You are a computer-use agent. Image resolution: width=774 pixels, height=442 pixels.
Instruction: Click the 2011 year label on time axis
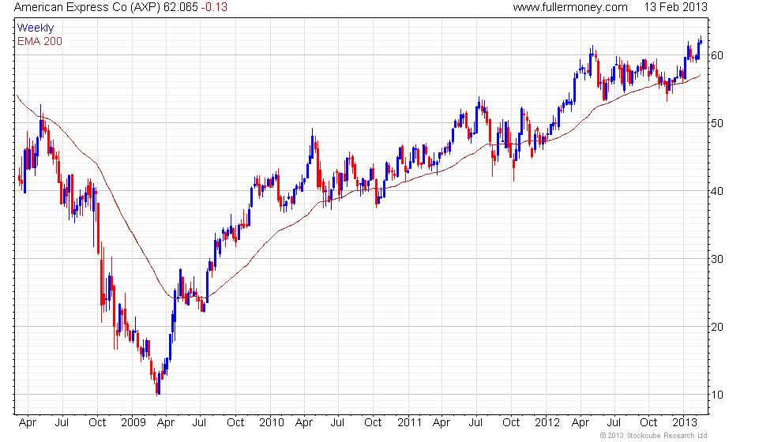(410, 423)
